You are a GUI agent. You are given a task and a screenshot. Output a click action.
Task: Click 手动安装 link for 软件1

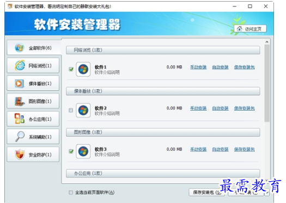(198, 67)
